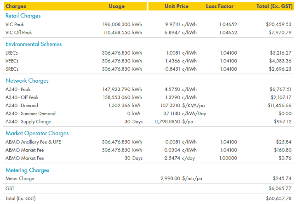Select the Market Operator Charges heading
296x204 pixels.
pyautogui.click(x=37, y=133)
